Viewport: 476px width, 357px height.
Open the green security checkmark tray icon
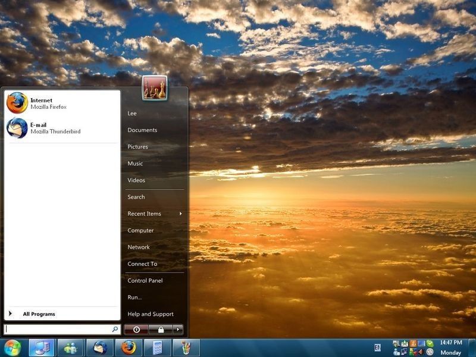click(430, 343)
